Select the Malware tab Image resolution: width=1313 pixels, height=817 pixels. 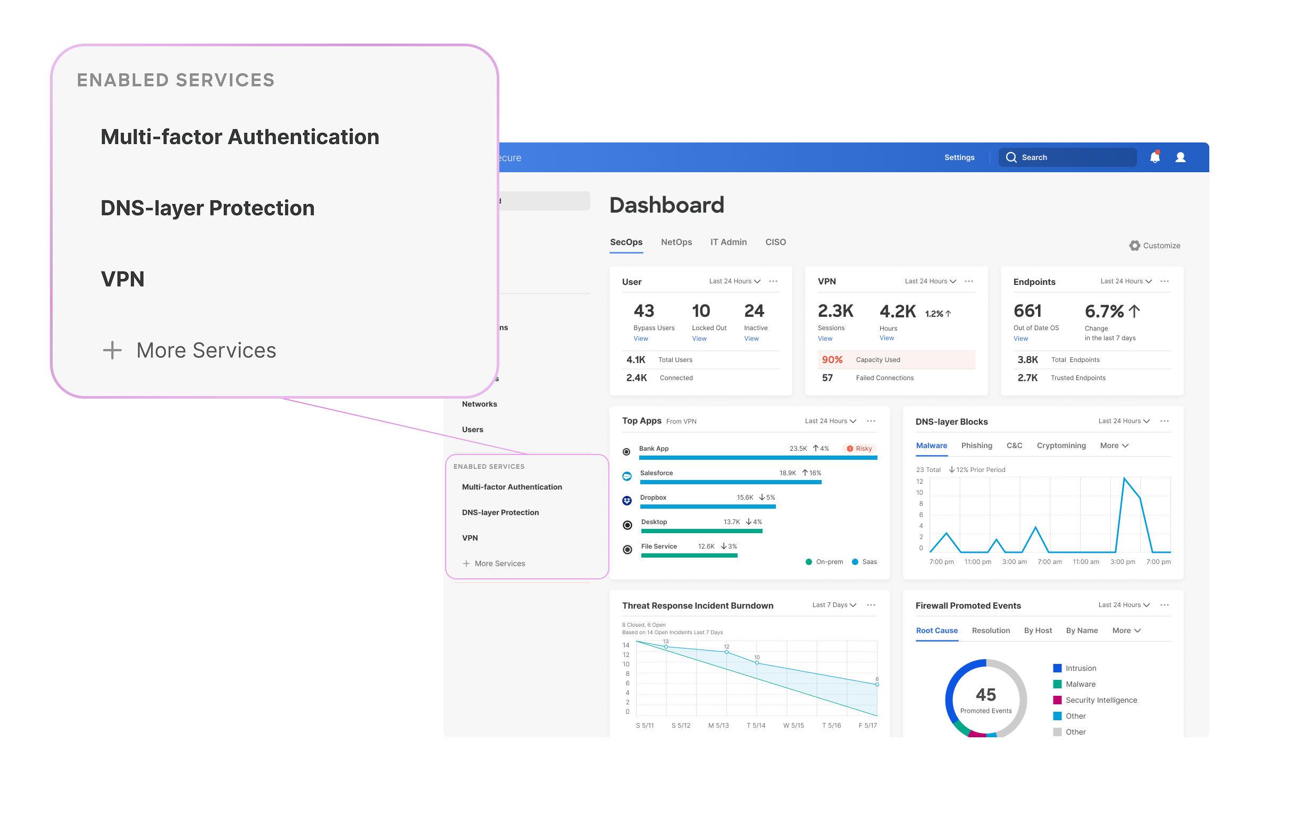[x=932, y=446]
